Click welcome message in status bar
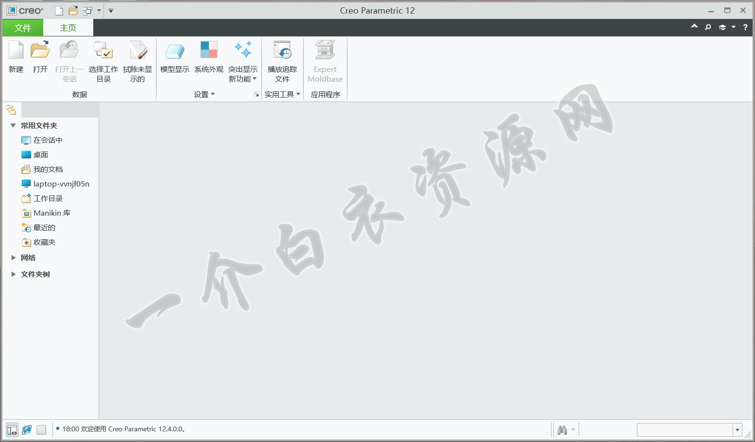This screenshot has height=442, width=755. point(123,429)
